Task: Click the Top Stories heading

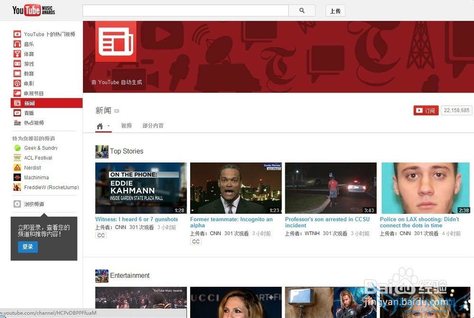Action: click(x=127, y=151)
